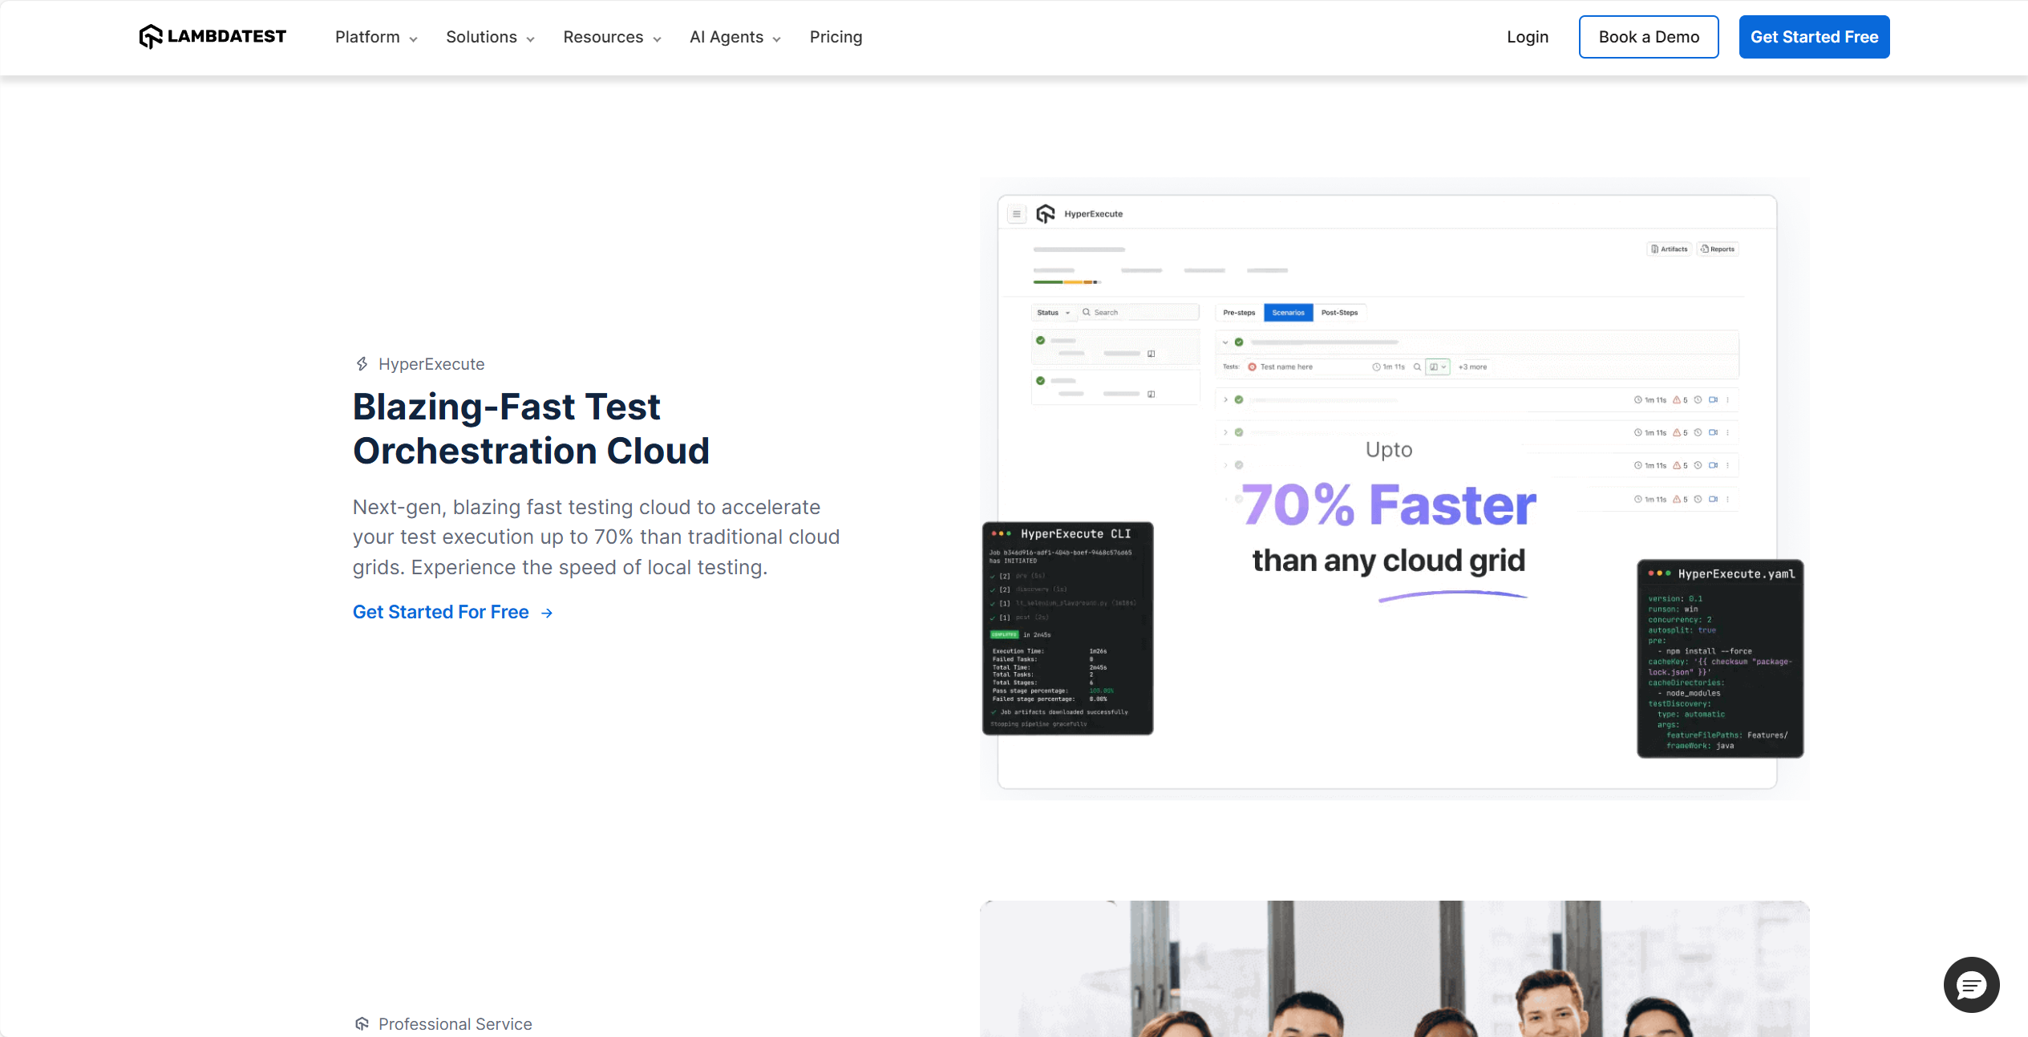Select the Post-Steps tab in mockup
The image size is (2028, 1037).
pos(1339,313)
